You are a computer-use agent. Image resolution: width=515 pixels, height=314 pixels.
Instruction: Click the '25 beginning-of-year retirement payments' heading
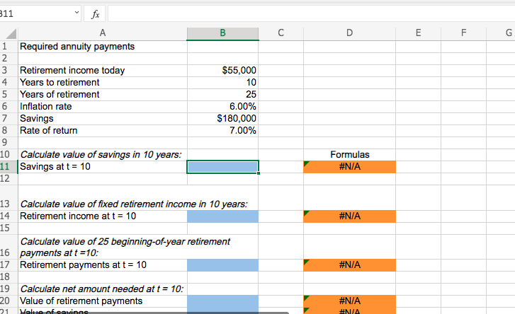[x=125, y=248]
